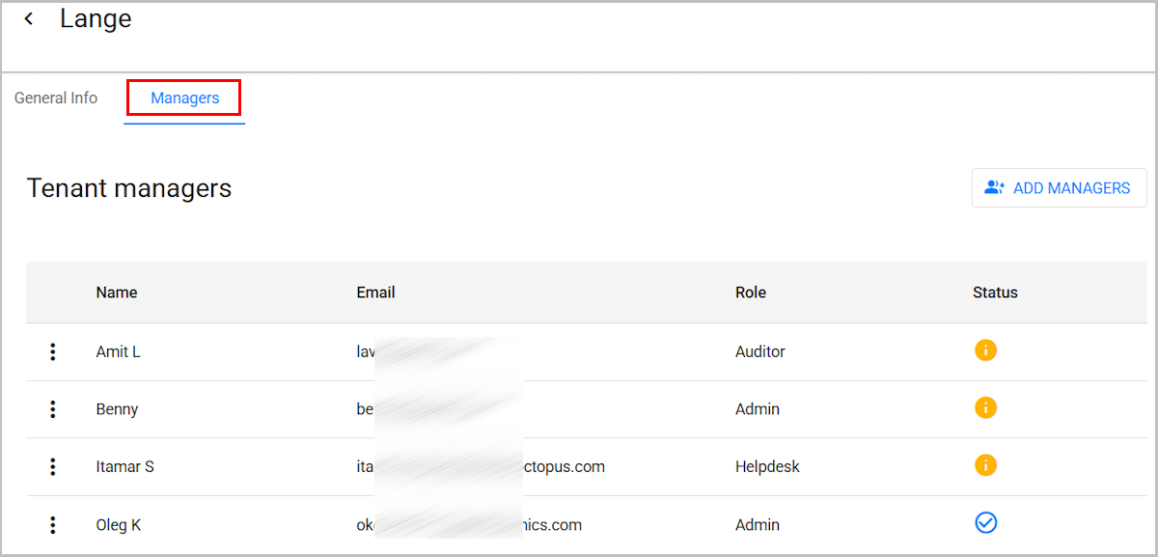Click the orange status icon for Amit L

(985, 350)
